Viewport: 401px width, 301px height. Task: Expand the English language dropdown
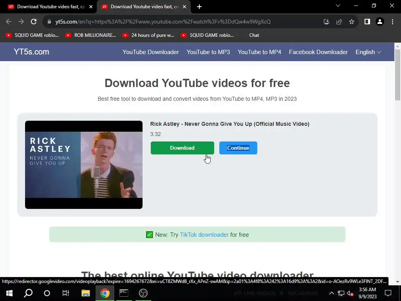click(x=368, y=52)
